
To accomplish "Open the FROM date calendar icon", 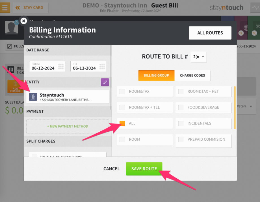I will [x=61, y=66].
